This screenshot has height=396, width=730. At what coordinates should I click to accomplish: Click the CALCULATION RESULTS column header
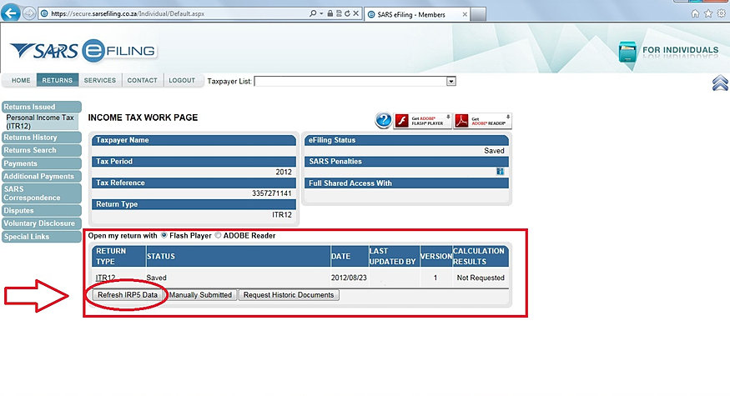(481, 257)
